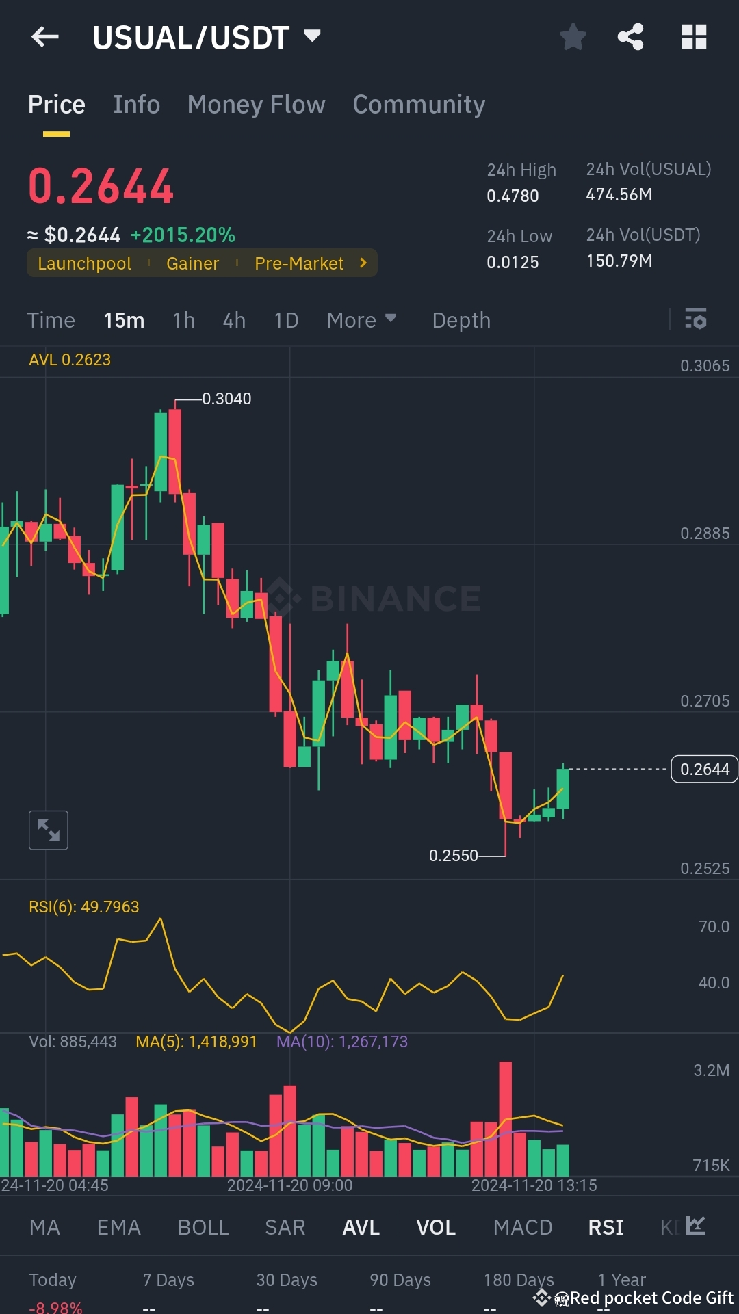Viewport: 739px width, 1314px height.
Task: Select the 1h interval
Action: 184,320
